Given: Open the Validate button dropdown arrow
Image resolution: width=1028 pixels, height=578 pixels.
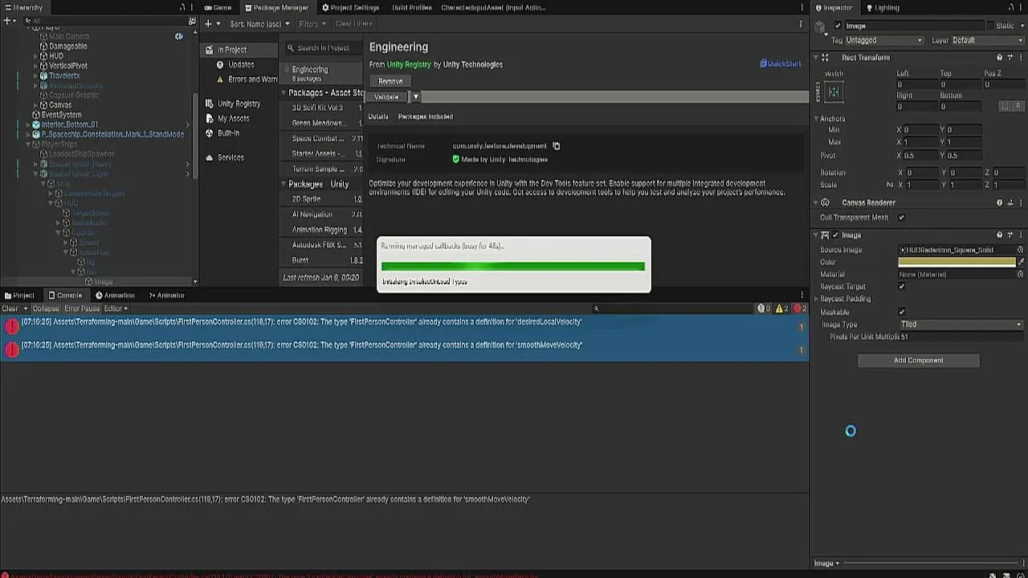Looking at the screenshot, I should 415,97.
